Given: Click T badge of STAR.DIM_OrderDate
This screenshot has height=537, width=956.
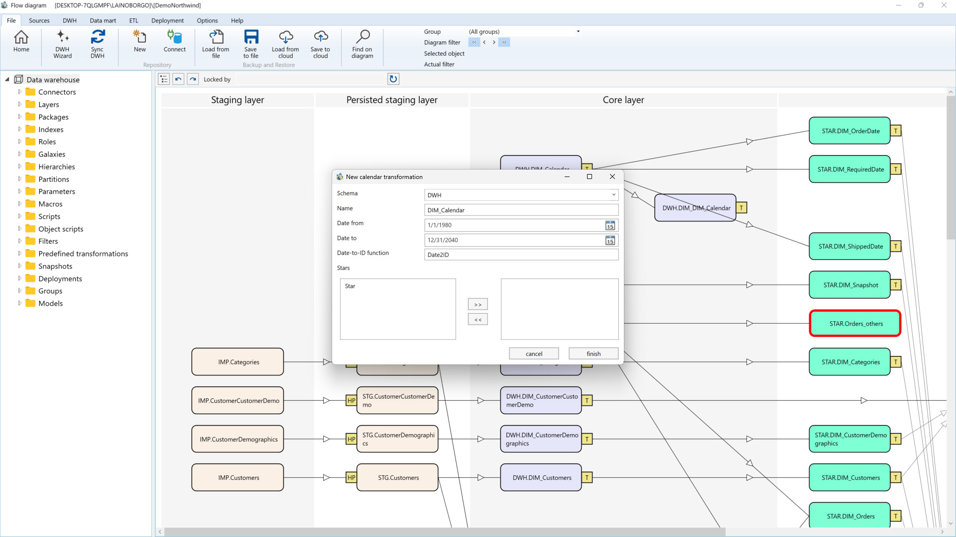Looking at the screenshot, I should pos(896,131).
